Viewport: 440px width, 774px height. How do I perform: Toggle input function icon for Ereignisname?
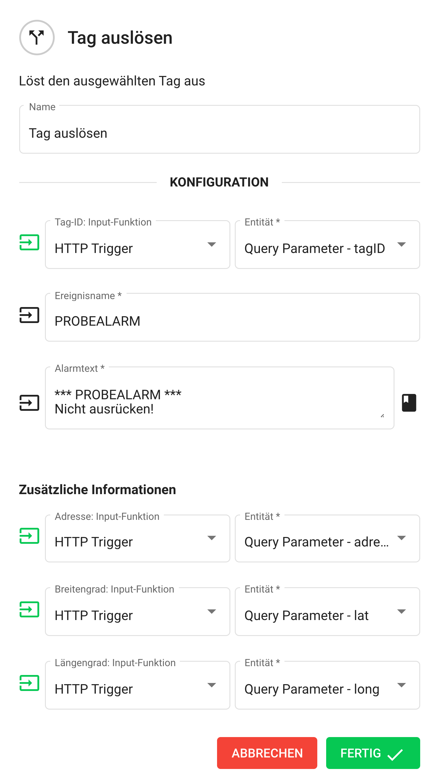tap(29, 315)
